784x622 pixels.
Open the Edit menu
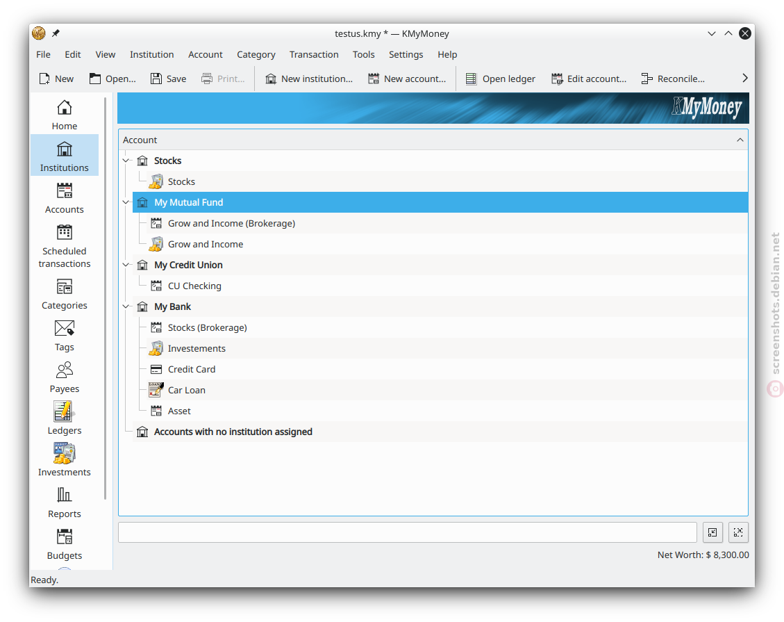tap(72, 54)
